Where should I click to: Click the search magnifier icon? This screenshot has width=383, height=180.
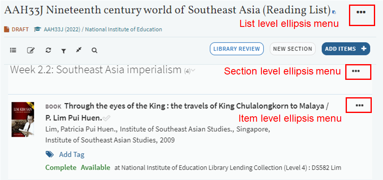[x=95, y=50]
